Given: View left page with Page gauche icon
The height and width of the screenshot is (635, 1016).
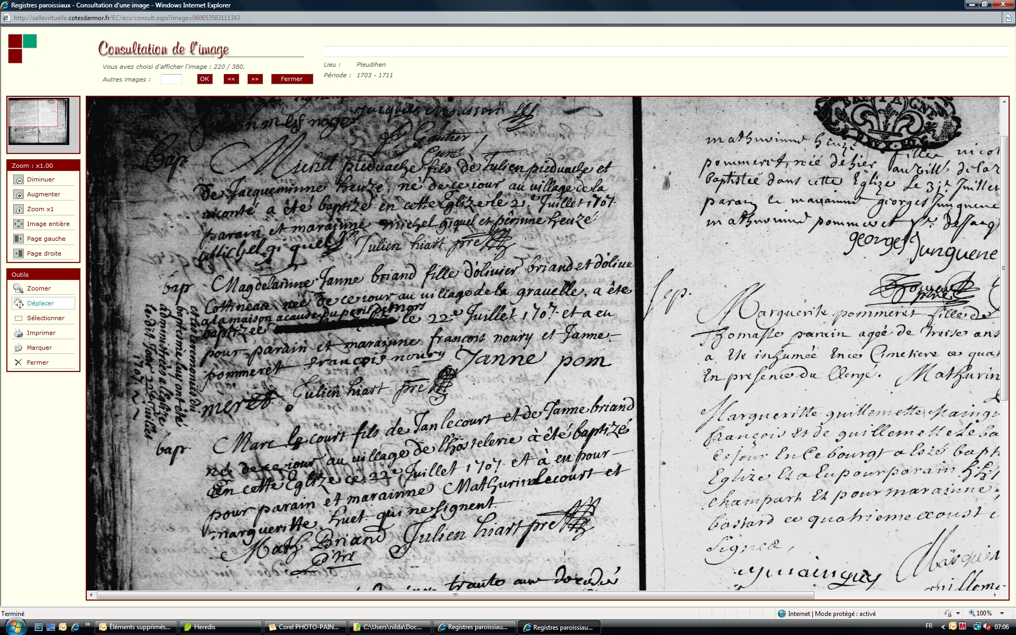Looking at the screenshot, I should tap(19, 239).
